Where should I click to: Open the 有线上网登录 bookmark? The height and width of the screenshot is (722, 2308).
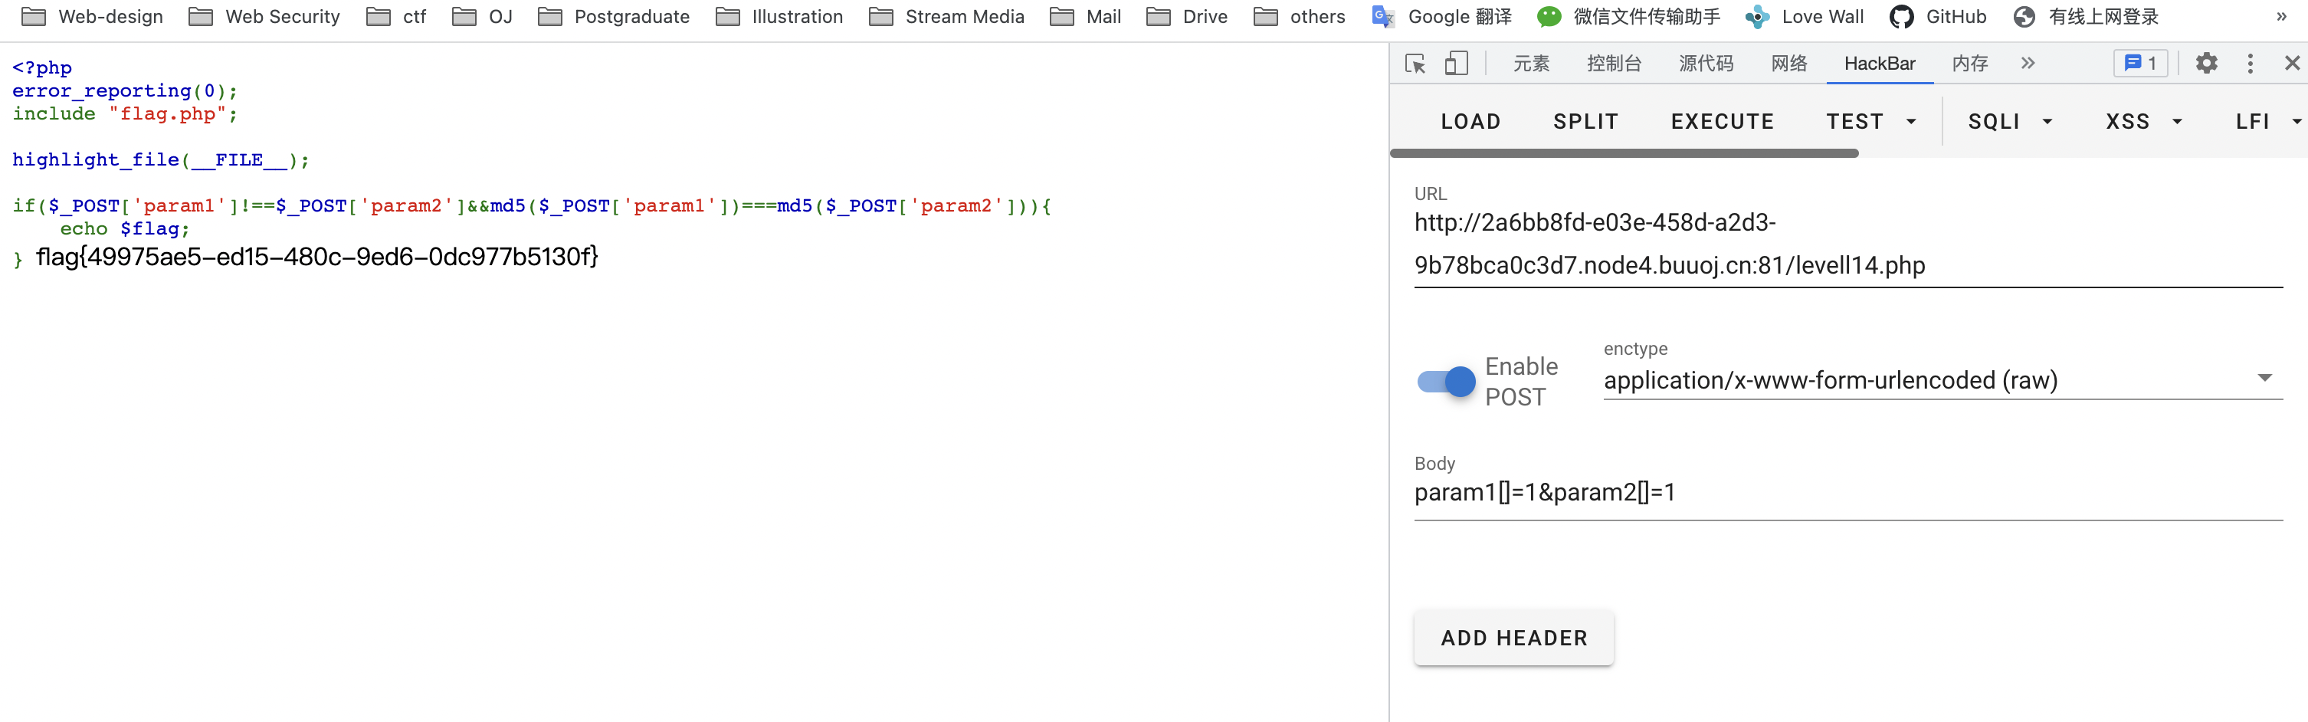[2085, 16]
